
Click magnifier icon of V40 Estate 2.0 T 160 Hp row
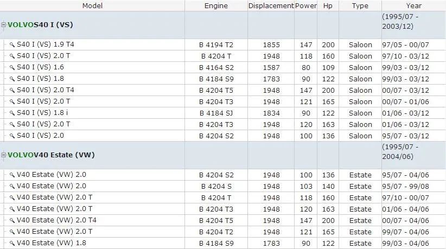12,197
